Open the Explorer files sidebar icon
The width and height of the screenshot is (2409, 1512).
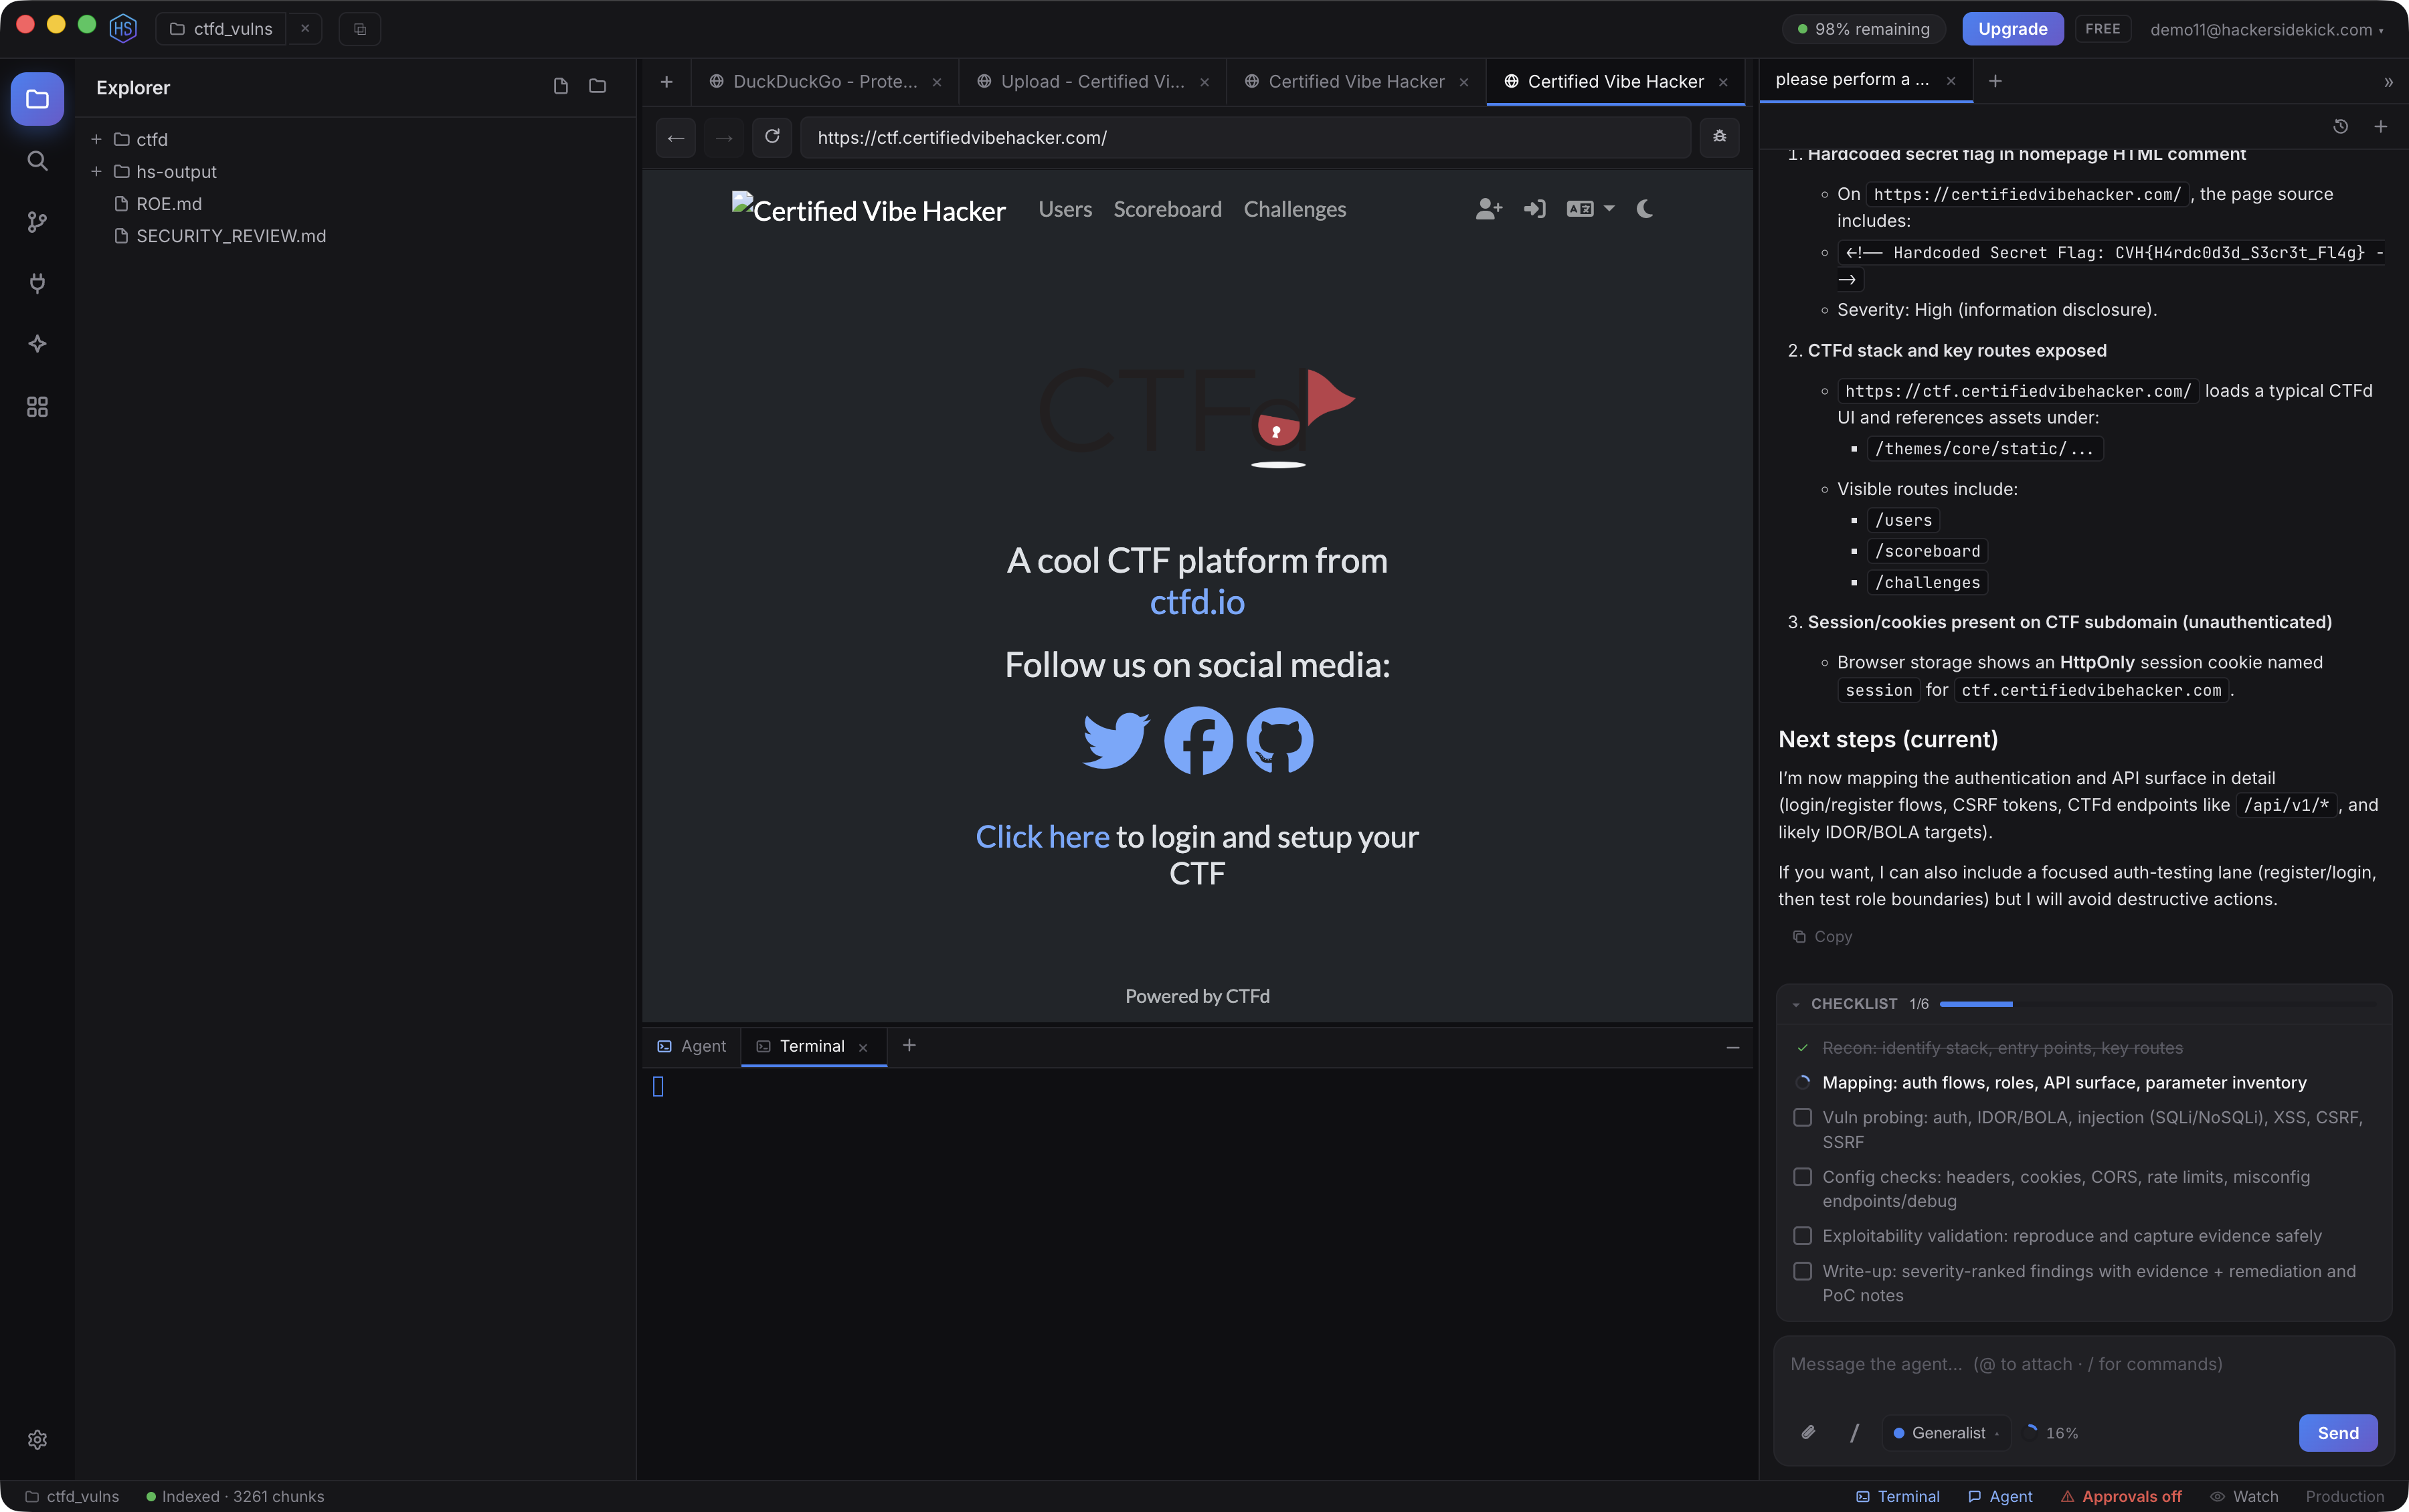click(x=37, y=99)
